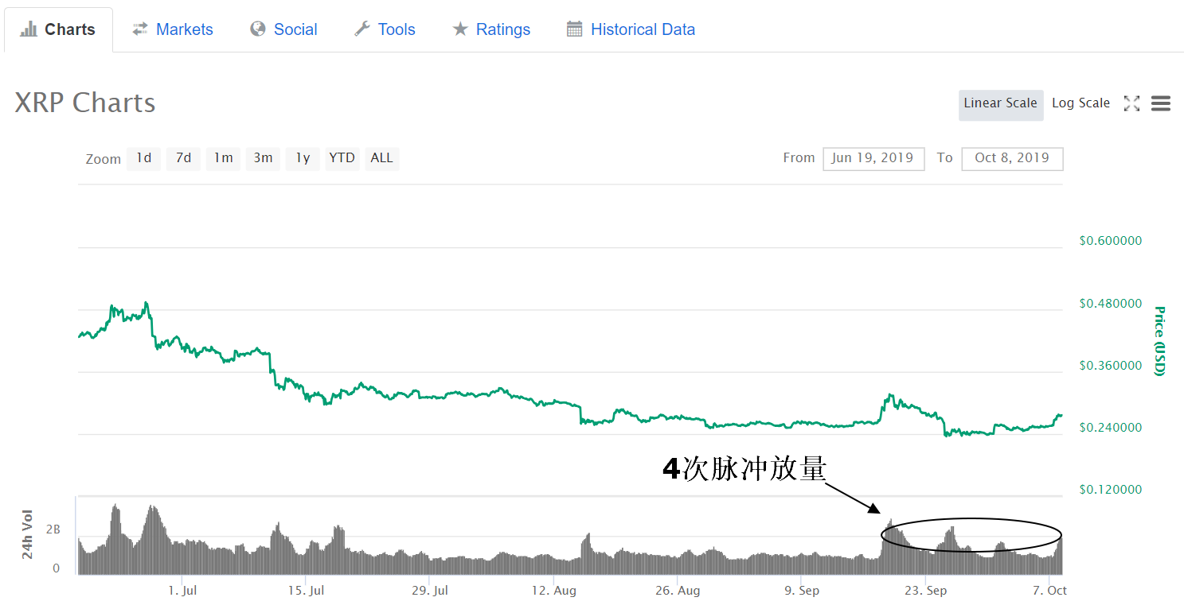
Task: Click the 23. Sep date label
Action: [924, 591]
